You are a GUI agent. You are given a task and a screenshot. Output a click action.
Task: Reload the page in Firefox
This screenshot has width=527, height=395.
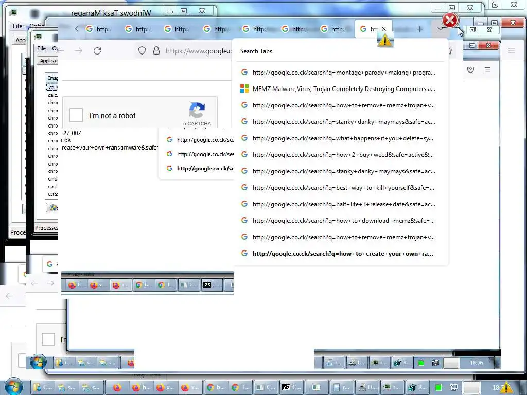click(x=97, y=51)
